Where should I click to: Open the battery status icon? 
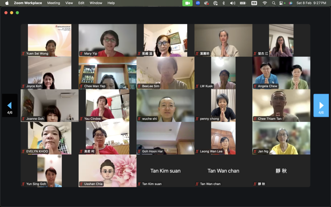point(243,3)
